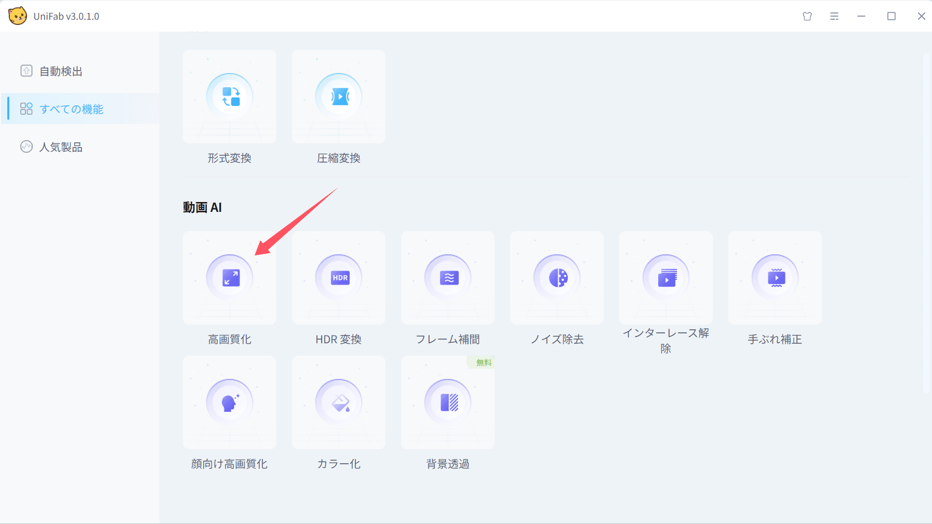Open the 形式変換 format converter icon
This screenshot has height=524, width=932.
pyautogui.click(x=230, y=97)
